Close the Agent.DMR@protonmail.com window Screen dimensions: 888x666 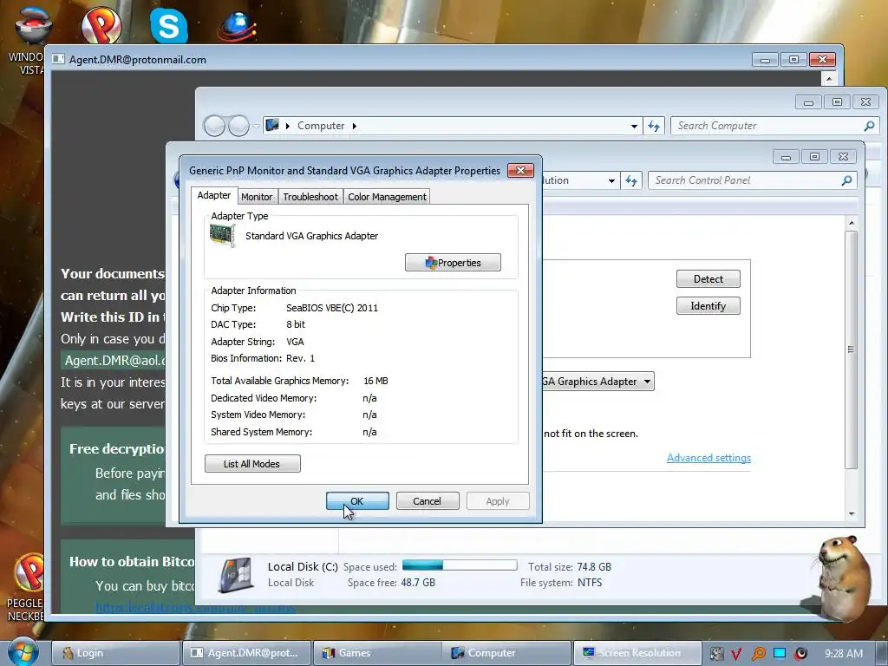[822, 60]
